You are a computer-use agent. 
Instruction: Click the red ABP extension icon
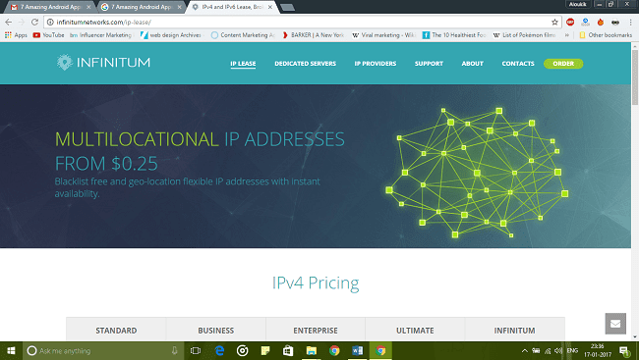pos(570,22)
